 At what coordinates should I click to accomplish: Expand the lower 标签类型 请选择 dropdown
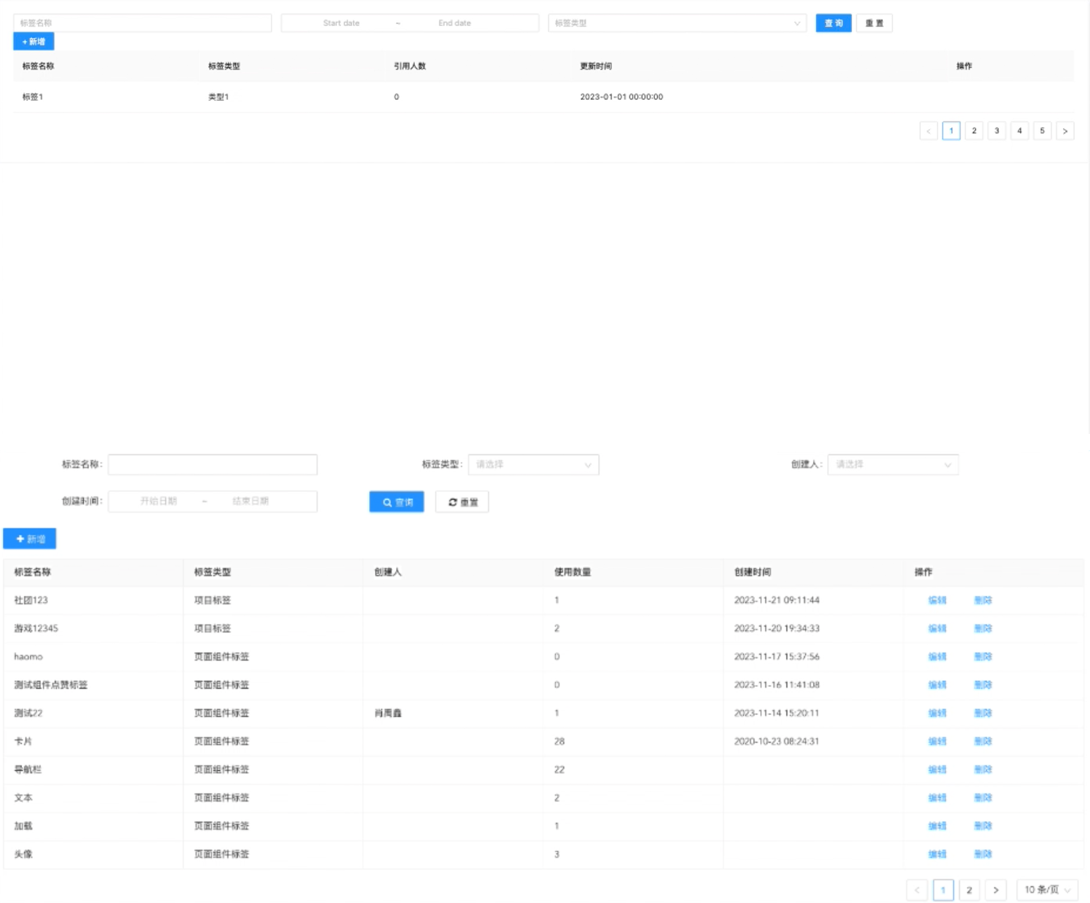(533, 465)
